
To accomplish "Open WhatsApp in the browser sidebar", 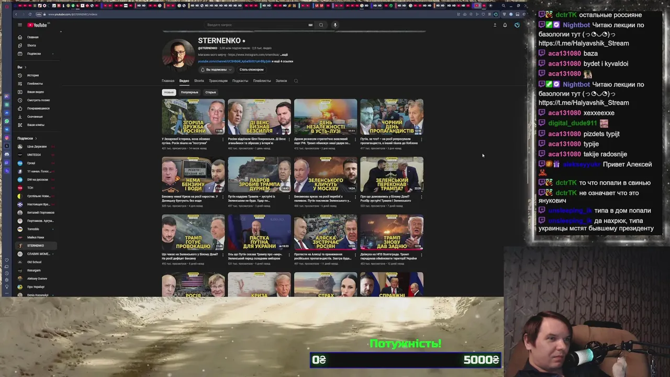I will [6, 121].
